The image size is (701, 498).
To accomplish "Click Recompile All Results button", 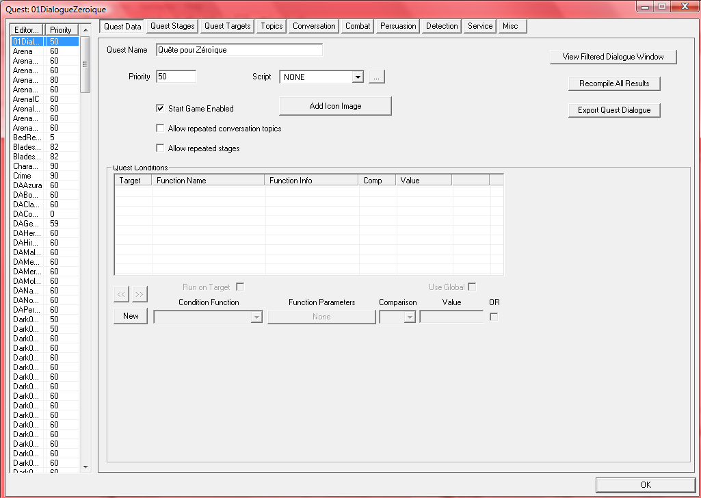I will 614,83.
